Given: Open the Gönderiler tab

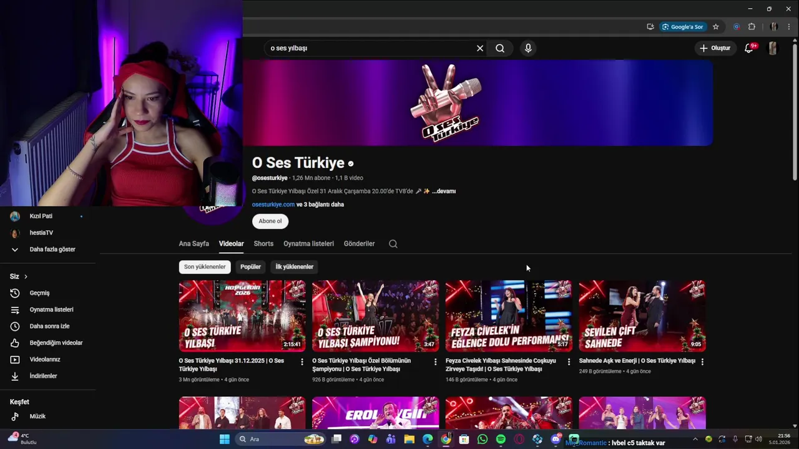Looking at the screenshot, I should pyautogui.click(x=359, y=244).
